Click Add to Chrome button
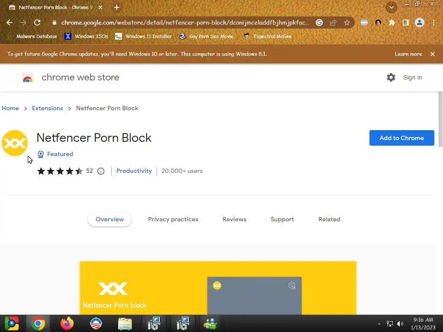 pyautogui.click(x=402, y=138)
